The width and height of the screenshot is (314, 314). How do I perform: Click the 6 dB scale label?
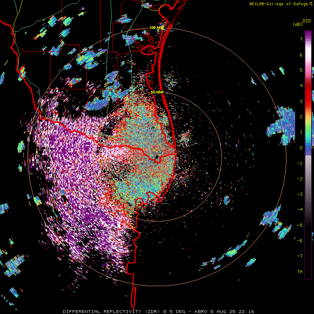click(301, 55)
